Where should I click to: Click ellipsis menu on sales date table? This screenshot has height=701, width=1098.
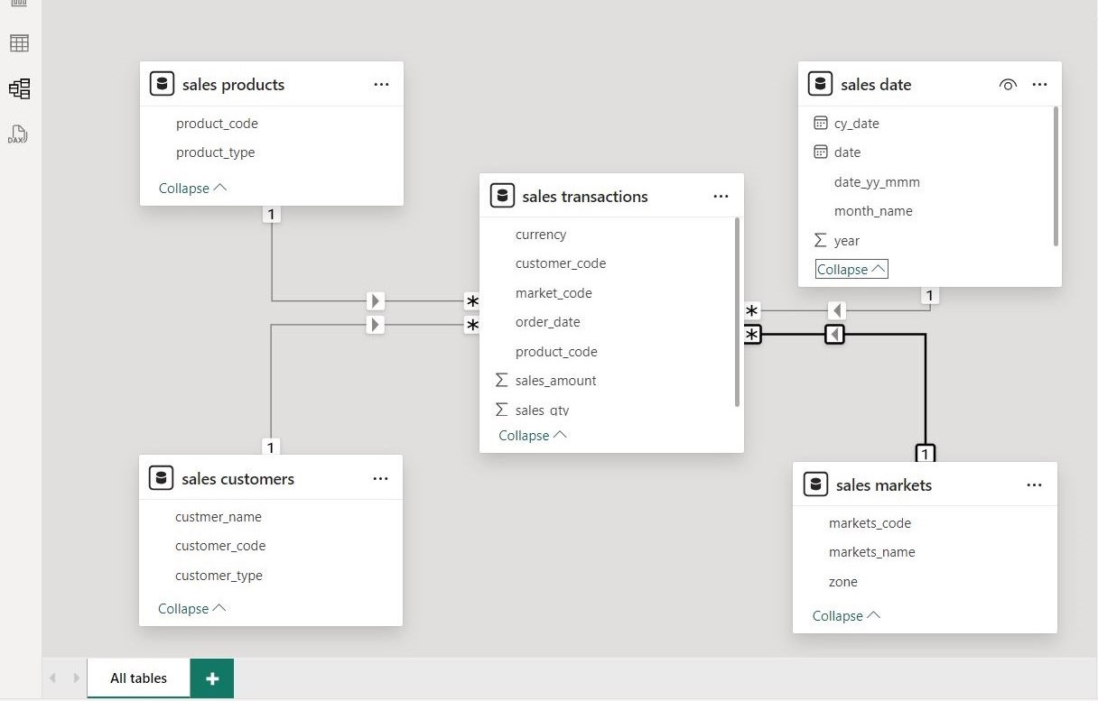pyautogui.click(x=1039, y=85)
